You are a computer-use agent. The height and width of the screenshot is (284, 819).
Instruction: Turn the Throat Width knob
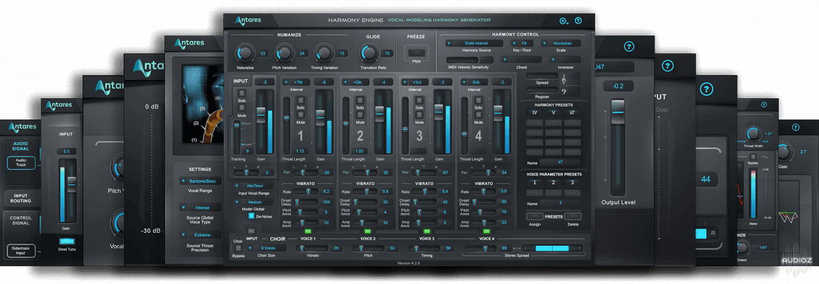[753, 134]
